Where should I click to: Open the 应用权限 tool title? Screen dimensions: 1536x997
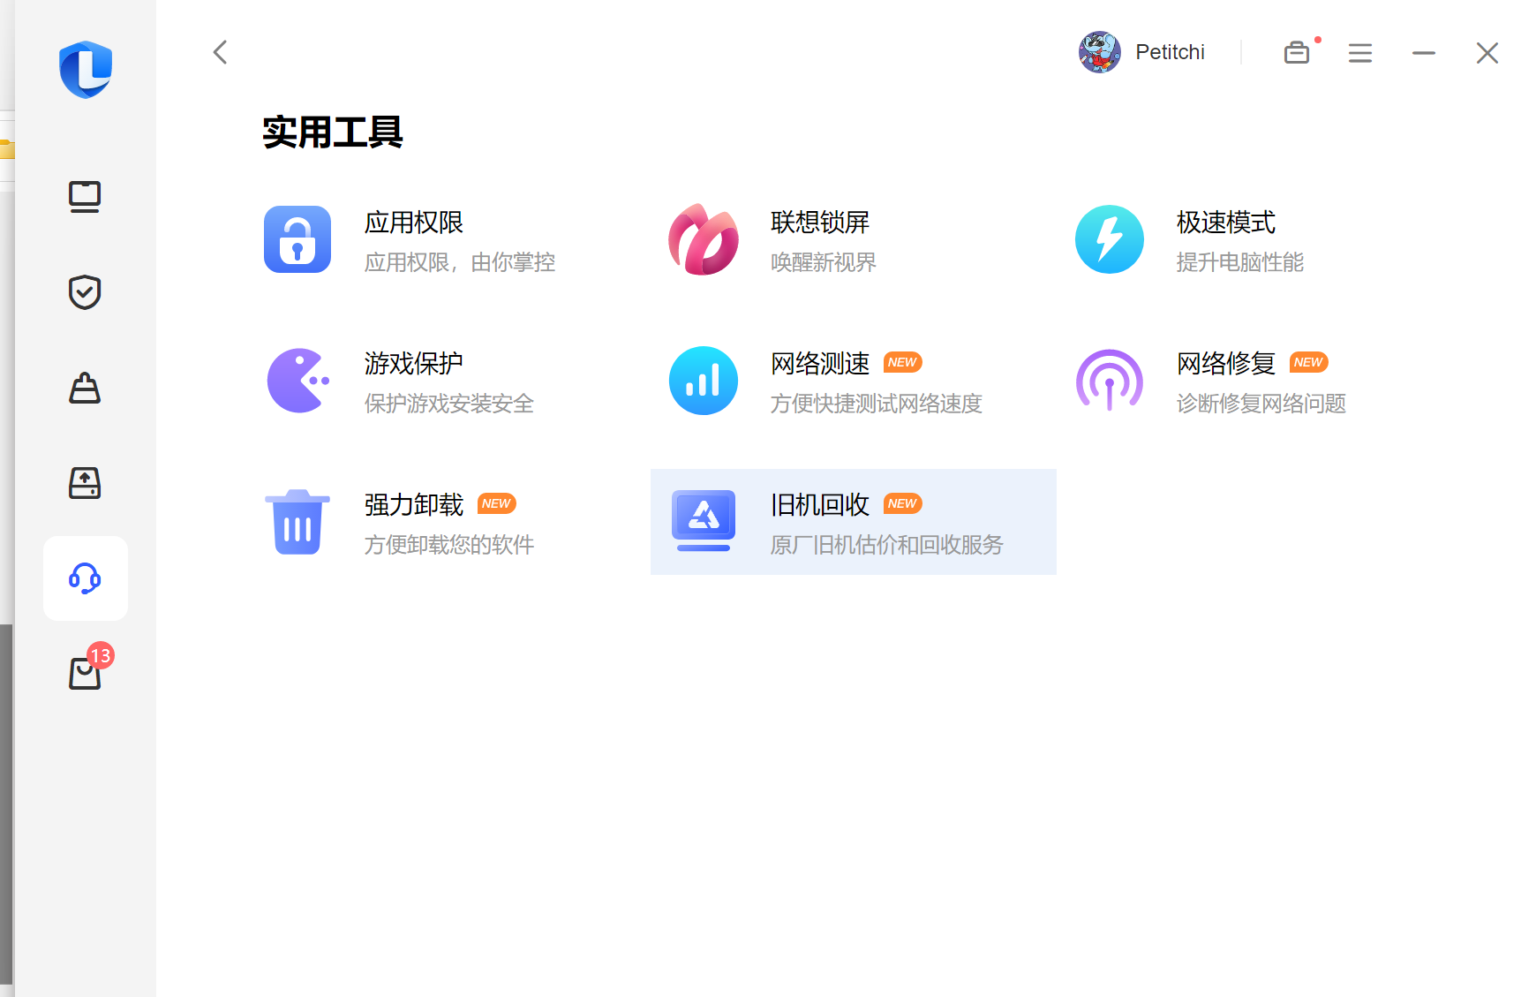[414, 223]
